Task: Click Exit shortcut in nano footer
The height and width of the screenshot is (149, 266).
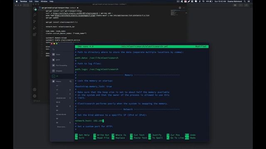Action: click(80, 138)
